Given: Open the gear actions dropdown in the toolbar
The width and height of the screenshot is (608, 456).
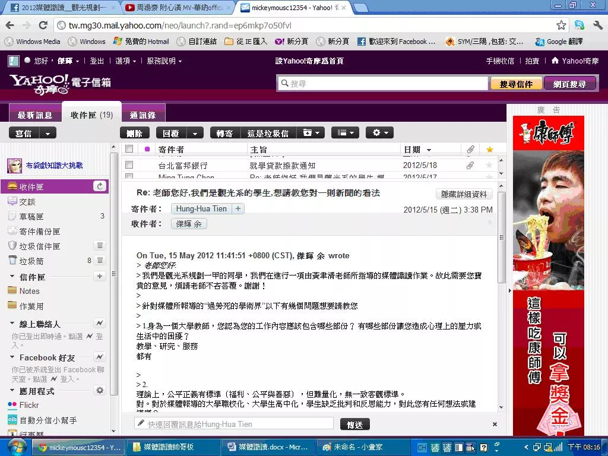Looking at the screenshot, I should (379, 133).
